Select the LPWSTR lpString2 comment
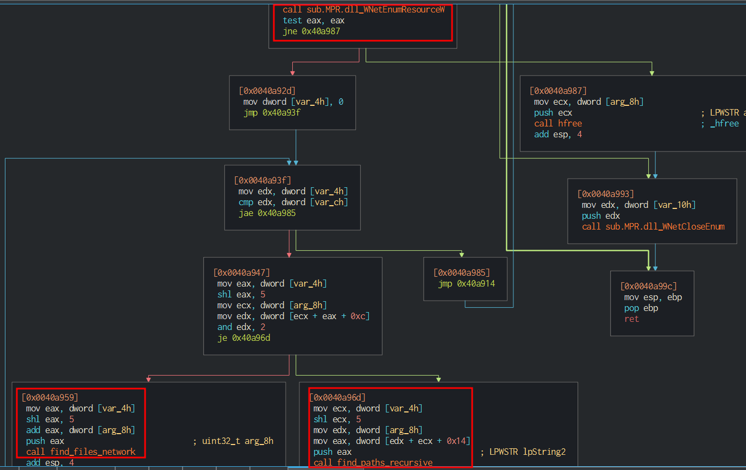 click(523, 452)
